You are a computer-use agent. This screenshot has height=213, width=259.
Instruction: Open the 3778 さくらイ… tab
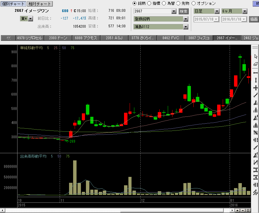(x=142, y=38)
